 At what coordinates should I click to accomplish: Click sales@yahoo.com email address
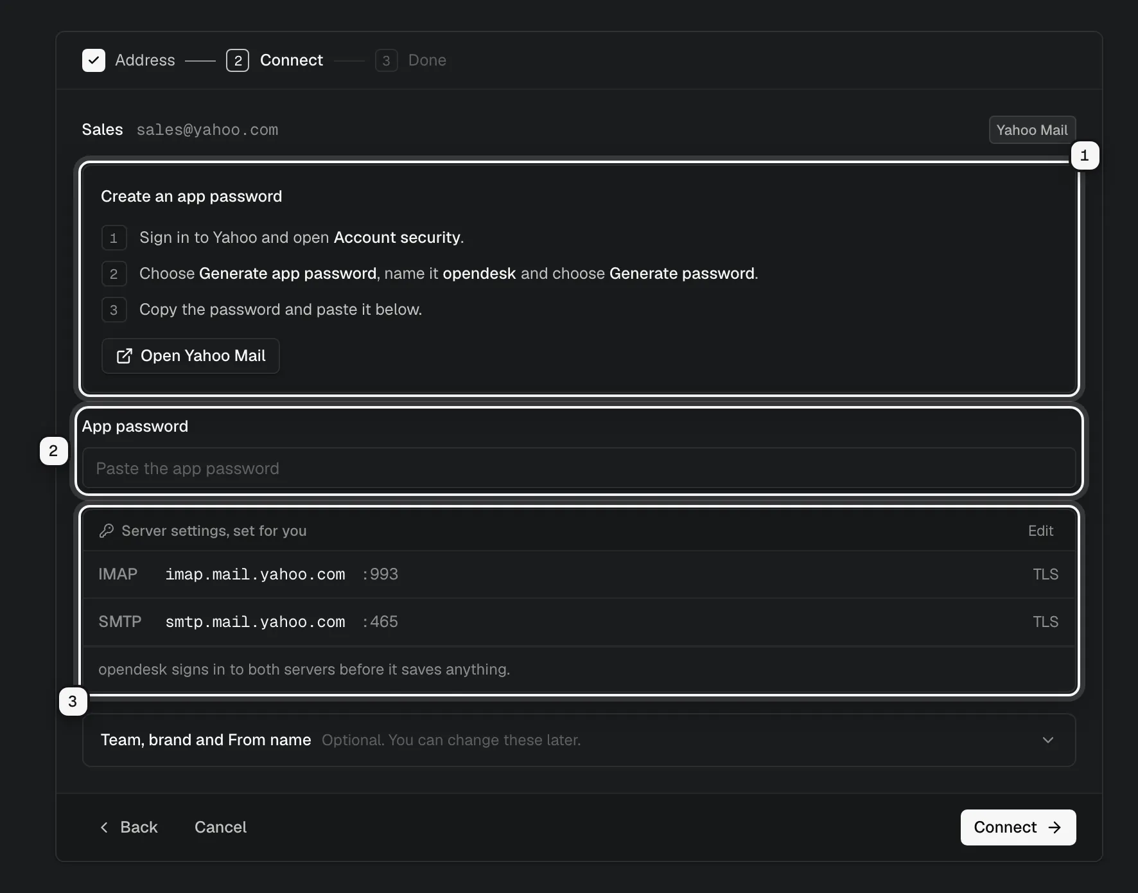point(207,130)
